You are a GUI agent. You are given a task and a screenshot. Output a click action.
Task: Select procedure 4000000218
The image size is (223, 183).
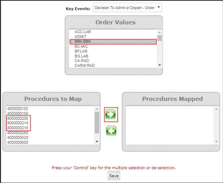point(50,128)
